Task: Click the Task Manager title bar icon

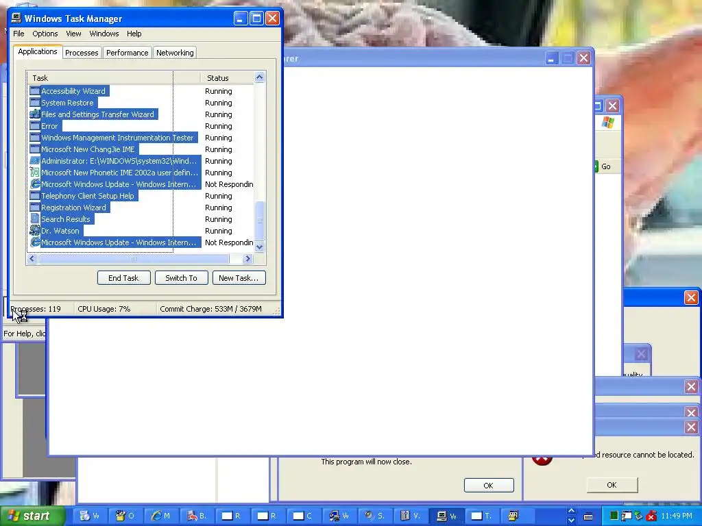Action: [x=16, y=18]
